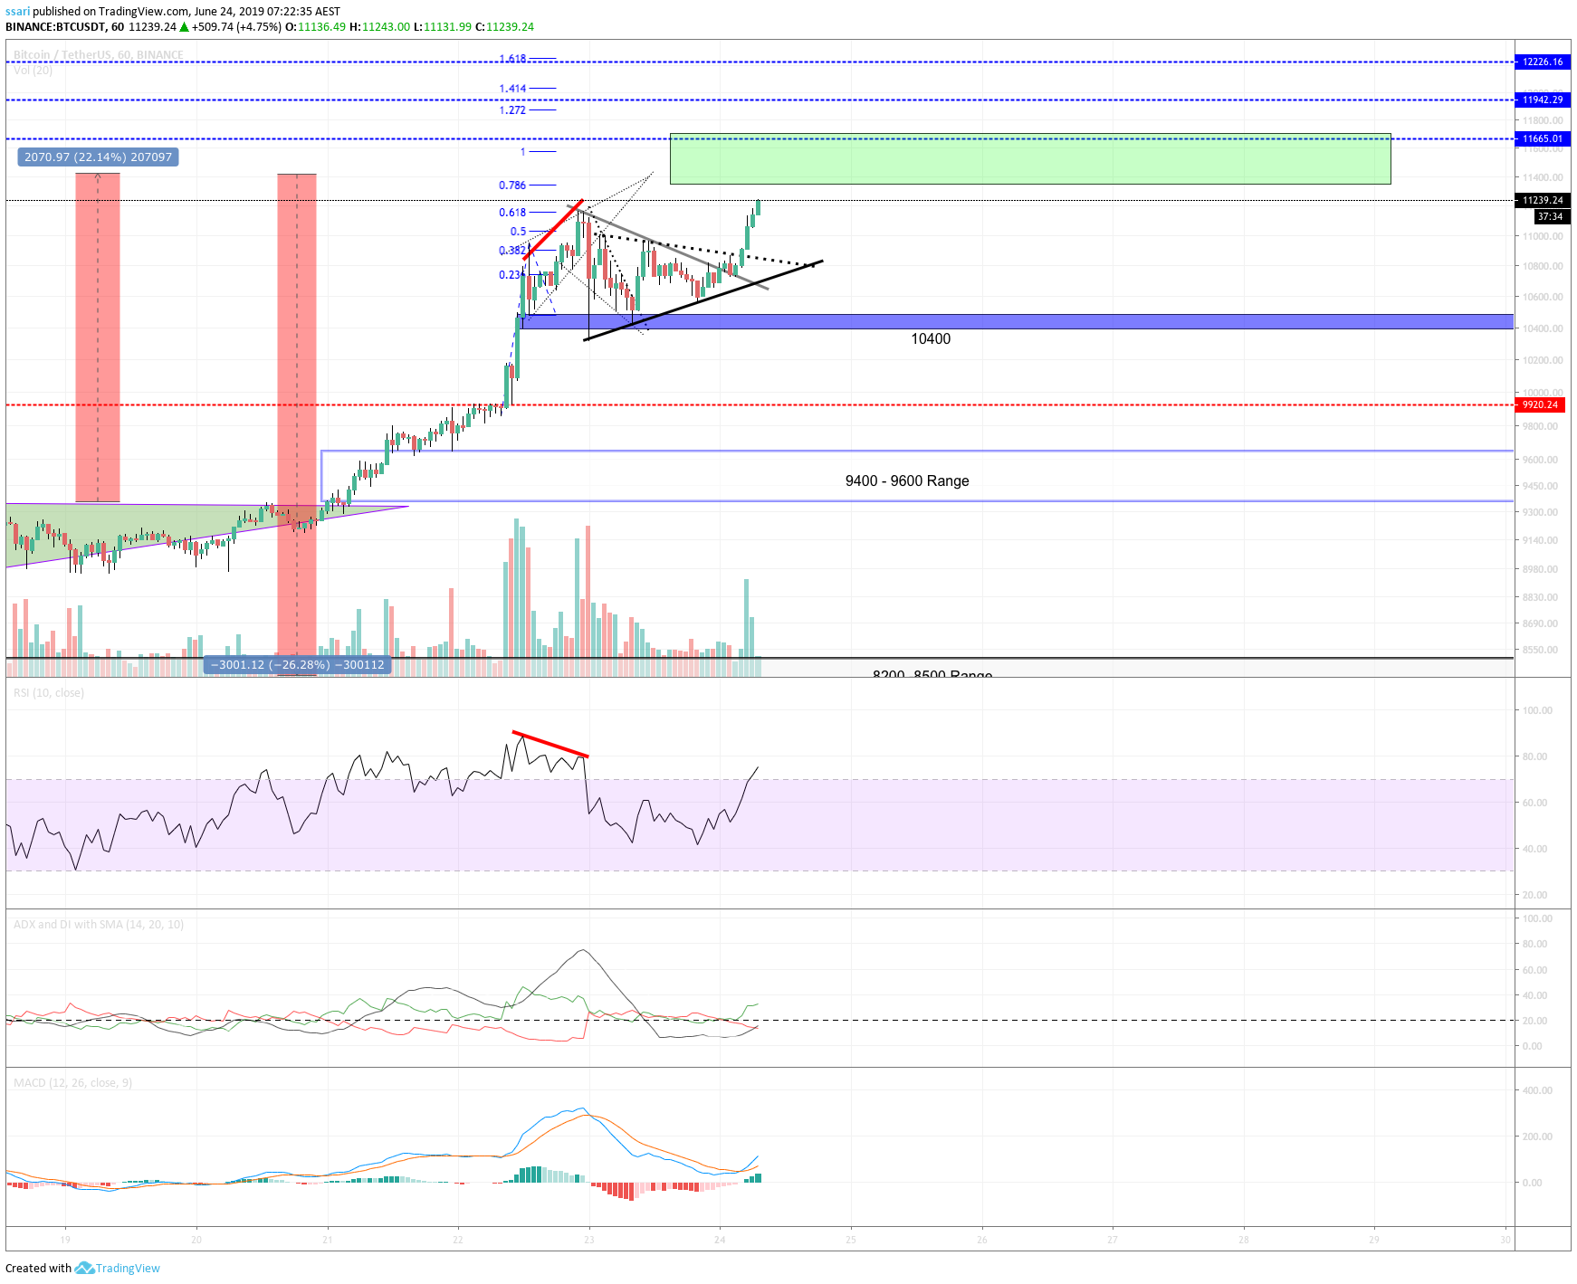Image resolution: width=1577 pixels, height=1284 pixels.
Task: Click the 80.00 level on RSI axis
Action: pyautogui.click(x=1534, y=756)
